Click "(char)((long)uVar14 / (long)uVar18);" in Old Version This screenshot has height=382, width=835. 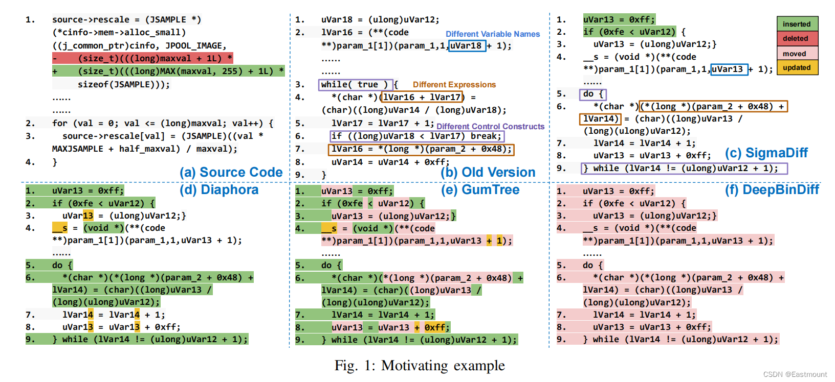(x=414, y=110)
